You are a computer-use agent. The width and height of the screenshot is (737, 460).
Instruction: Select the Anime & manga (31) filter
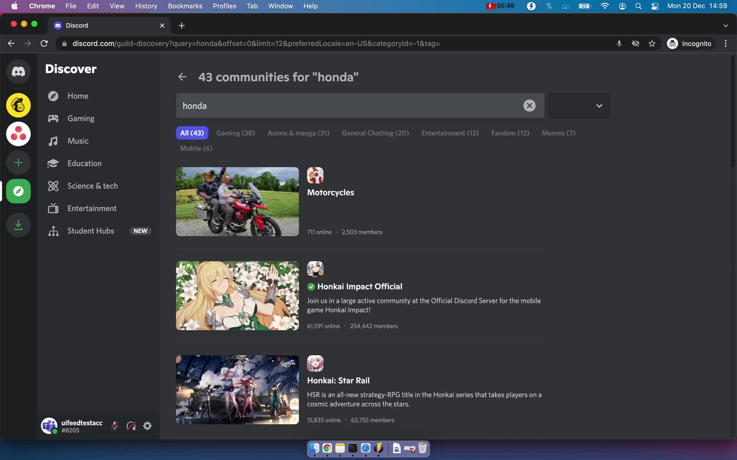pos(298,133)
